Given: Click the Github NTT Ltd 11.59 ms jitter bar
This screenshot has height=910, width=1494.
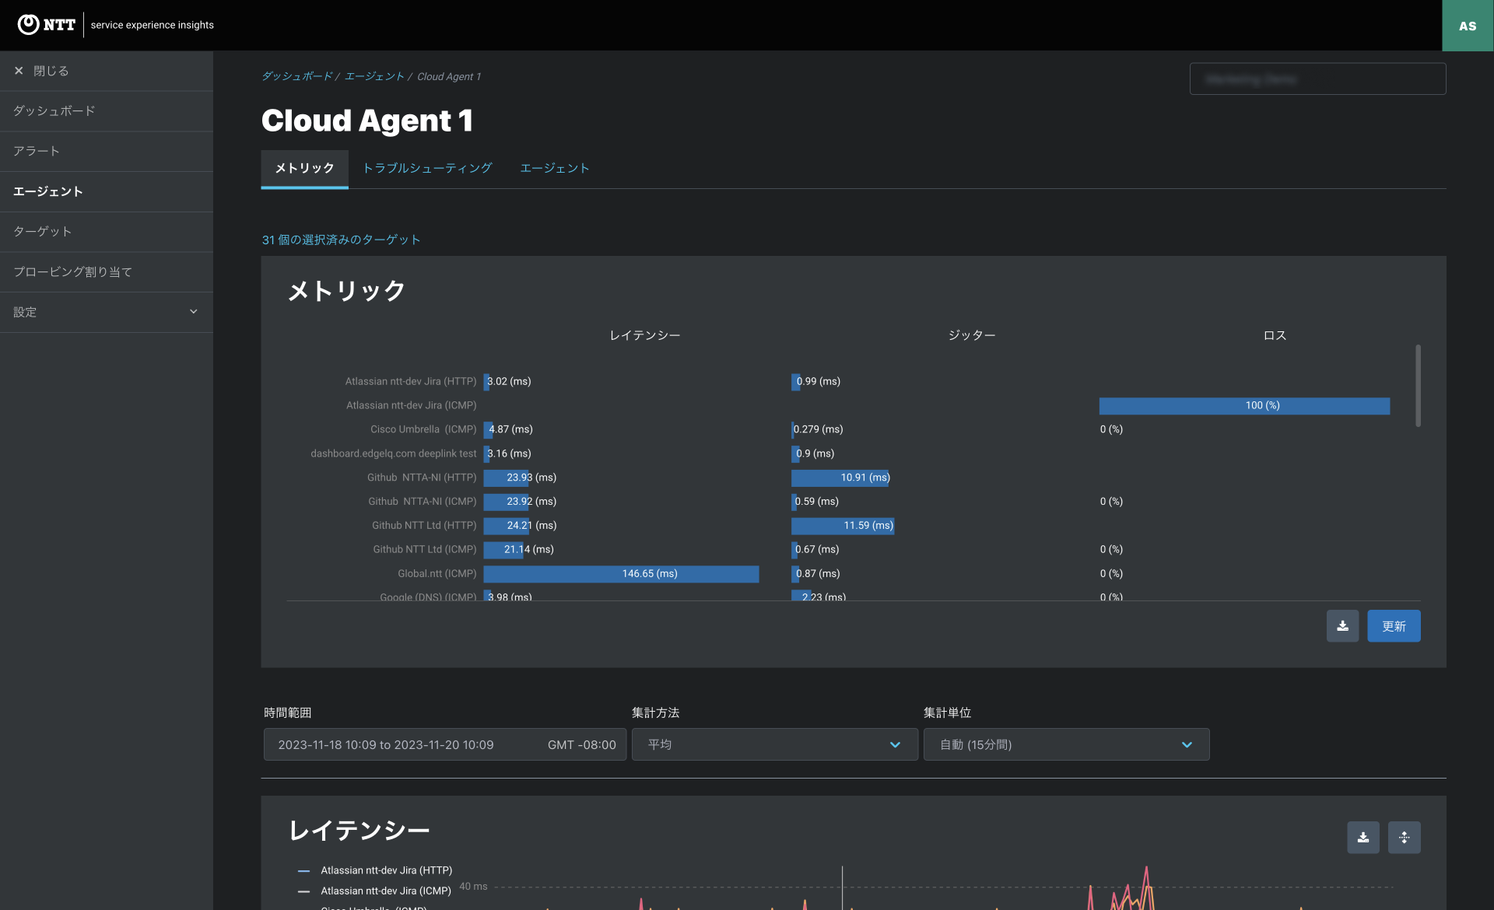Looking at the screenshot, I should pos(843,526).
